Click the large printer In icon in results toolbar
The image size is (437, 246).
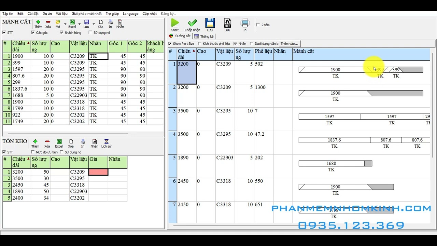[245, 23]
